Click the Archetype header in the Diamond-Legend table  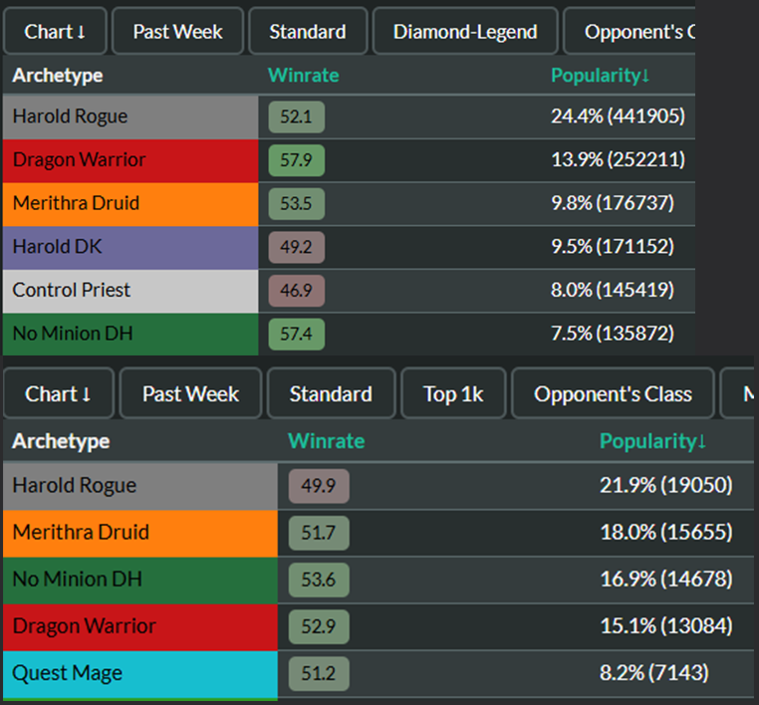pos(58,75)
